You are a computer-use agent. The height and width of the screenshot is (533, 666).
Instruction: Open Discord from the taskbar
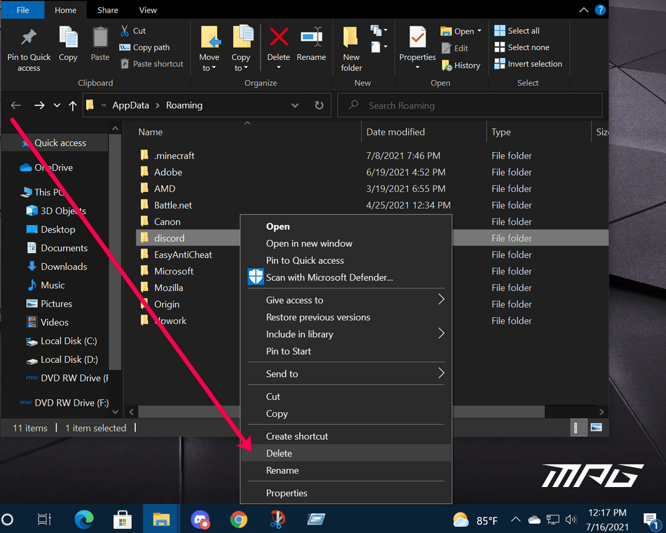[x=200, y=518]
